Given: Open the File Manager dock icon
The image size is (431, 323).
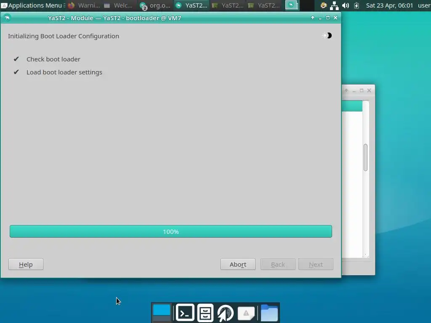Looking at the screenshot, I should 205,312.
